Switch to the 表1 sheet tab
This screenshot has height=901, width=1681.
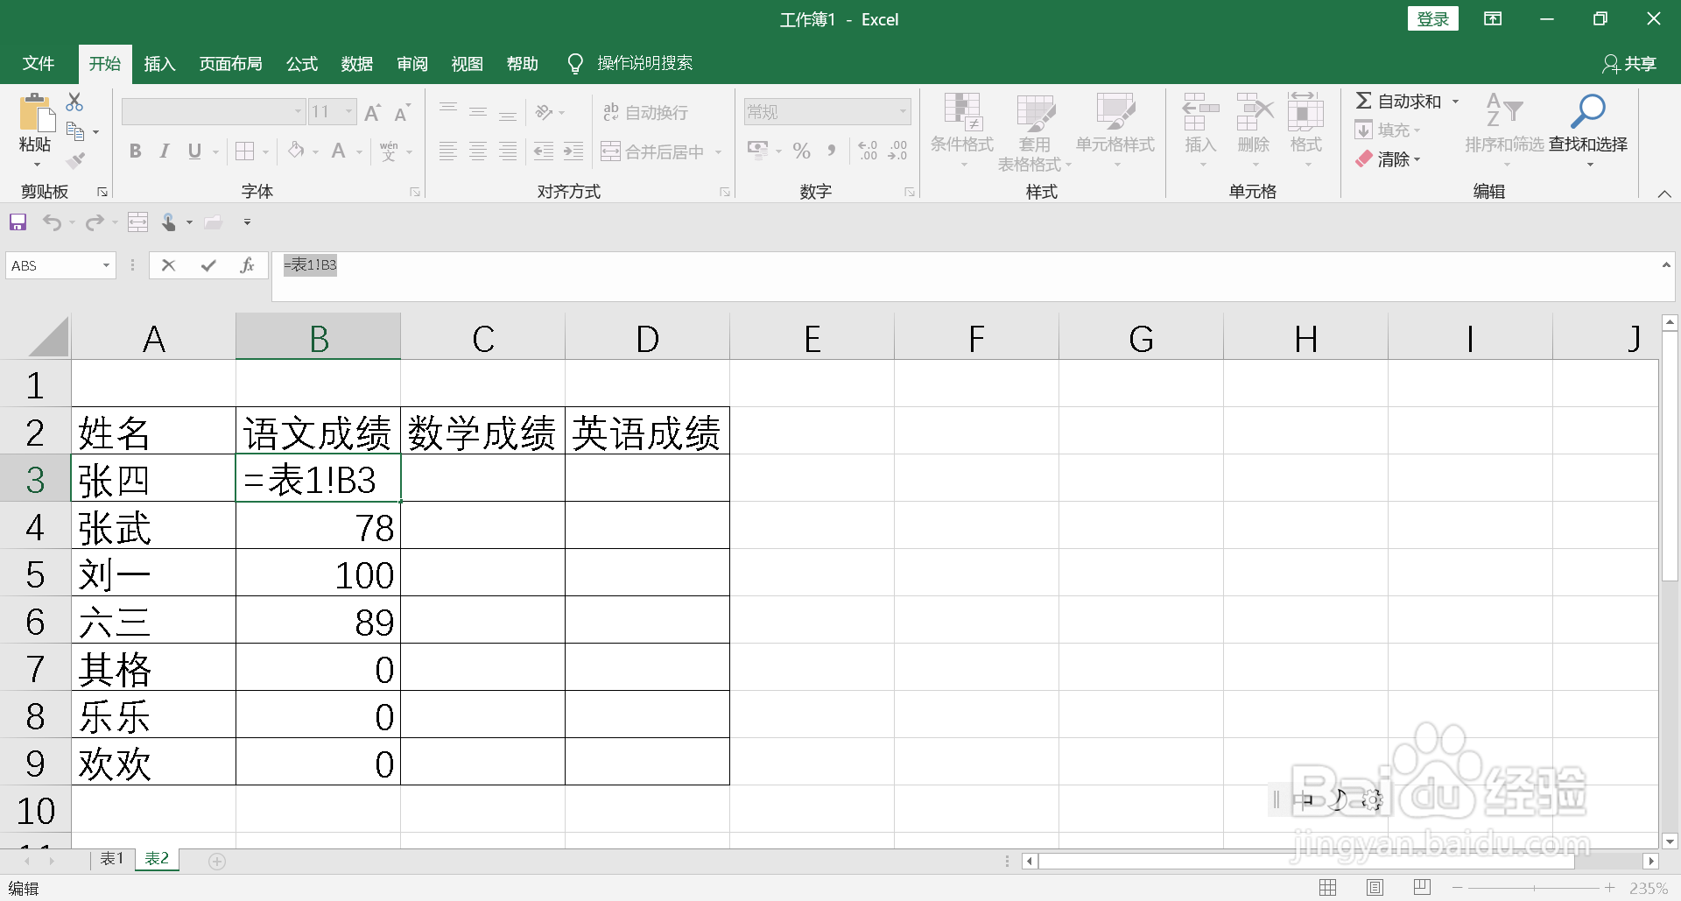[x=110, y=859]
